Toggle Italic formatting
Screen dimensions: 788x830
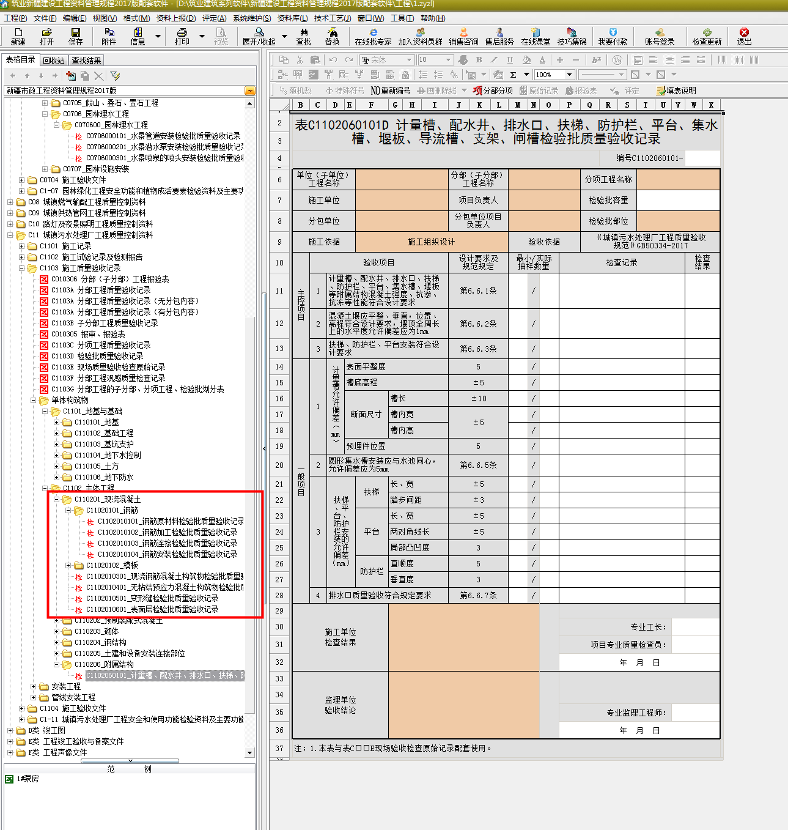pyautogui.click(x=494, y=60)
